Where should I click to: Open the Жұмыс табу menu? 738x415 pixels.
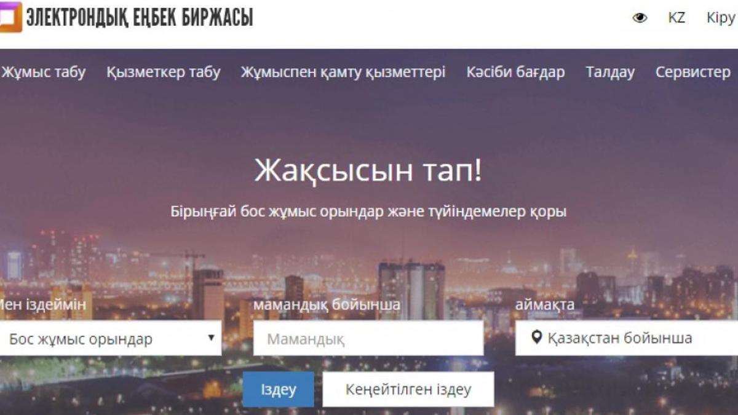point(44,72)
